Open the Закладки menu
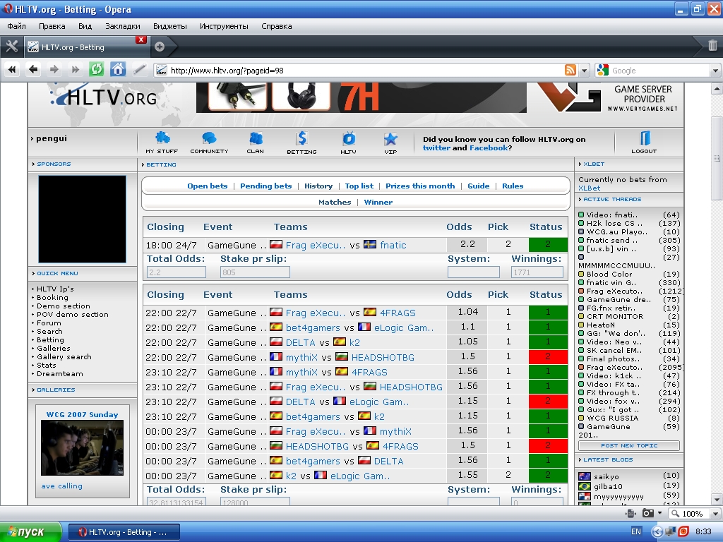Viewport: 723px width, 542px height. pos(123,26)
